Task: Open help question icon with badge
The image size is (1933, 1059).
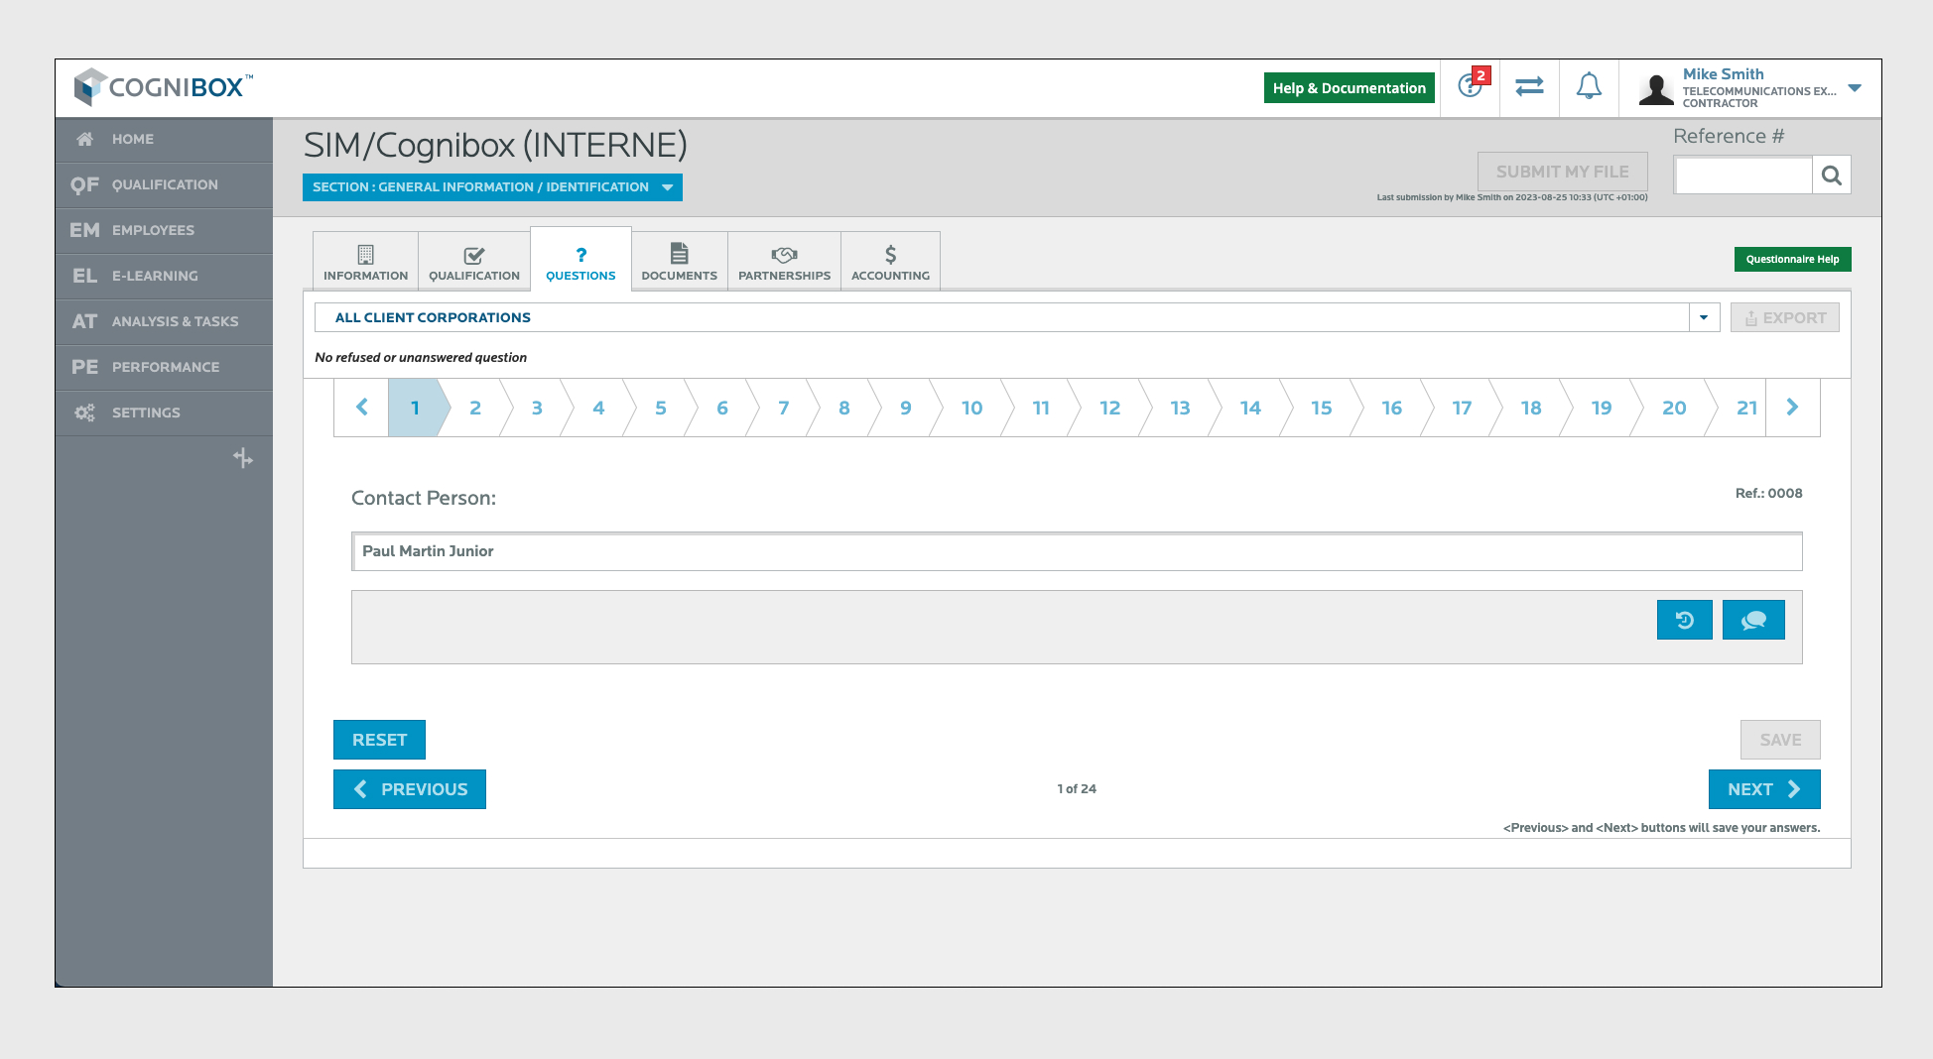Action: 1471,86
